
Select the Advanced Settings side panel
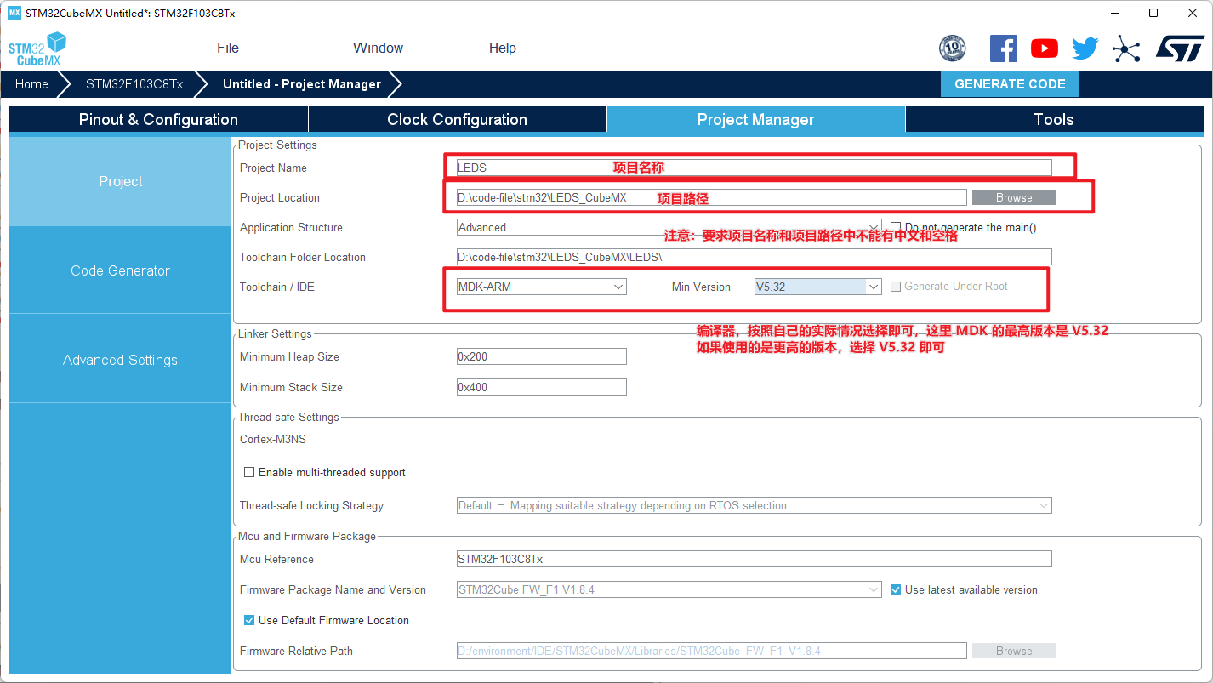click(120, 360)
